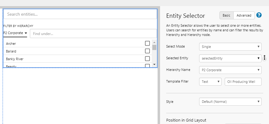The image size is (269, 124).
Task: Tick the Barkly River entity checkbox
Action: click(147, 59)
